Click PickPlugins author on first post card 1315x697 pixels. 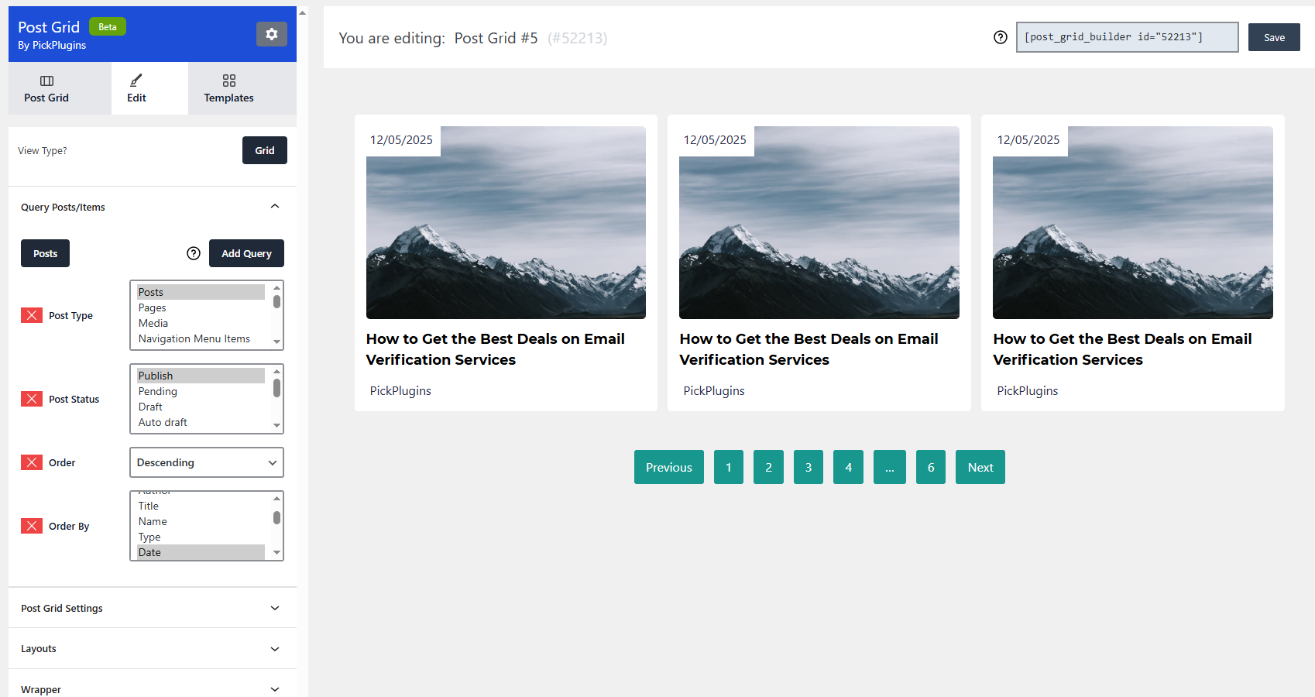[x=400, y=391]
